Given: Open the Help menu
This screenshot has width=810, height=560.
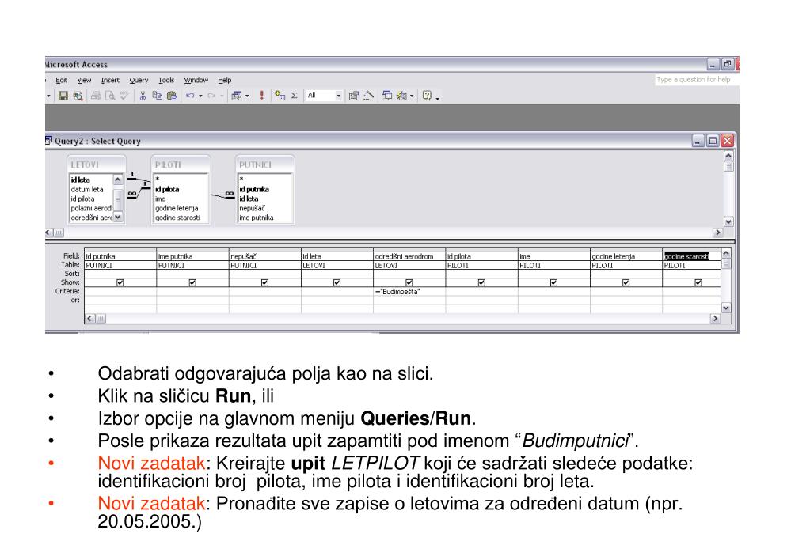Looking at the screenshot, I should pyautogui.click(x=225, y=81).
